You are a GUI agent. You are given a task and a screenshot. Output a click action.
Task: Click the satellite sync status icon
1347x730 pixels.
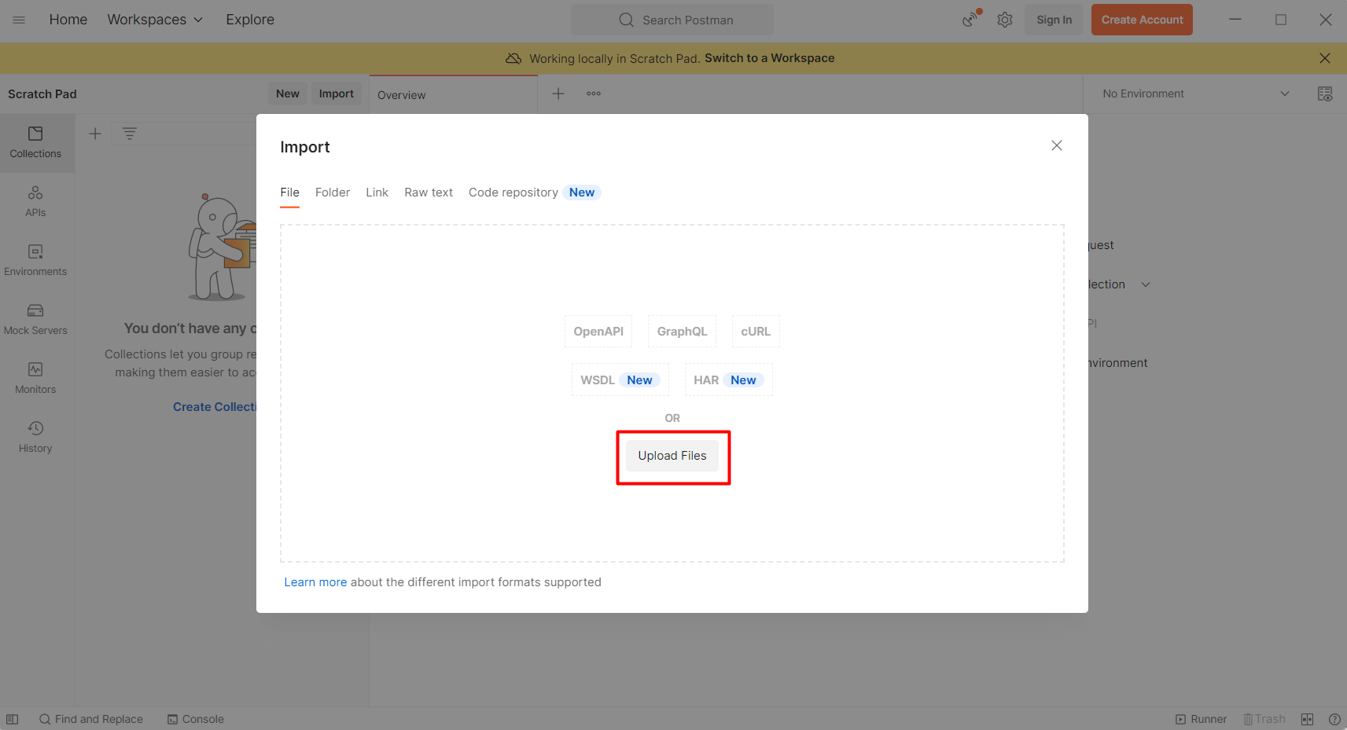pos(971,20)
